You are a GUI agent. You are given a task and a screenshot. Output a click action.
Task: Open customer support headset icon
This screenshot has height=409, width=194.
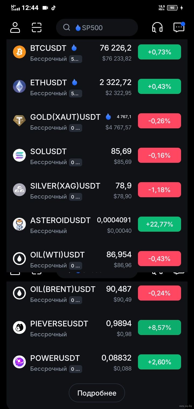pos(157,27)
